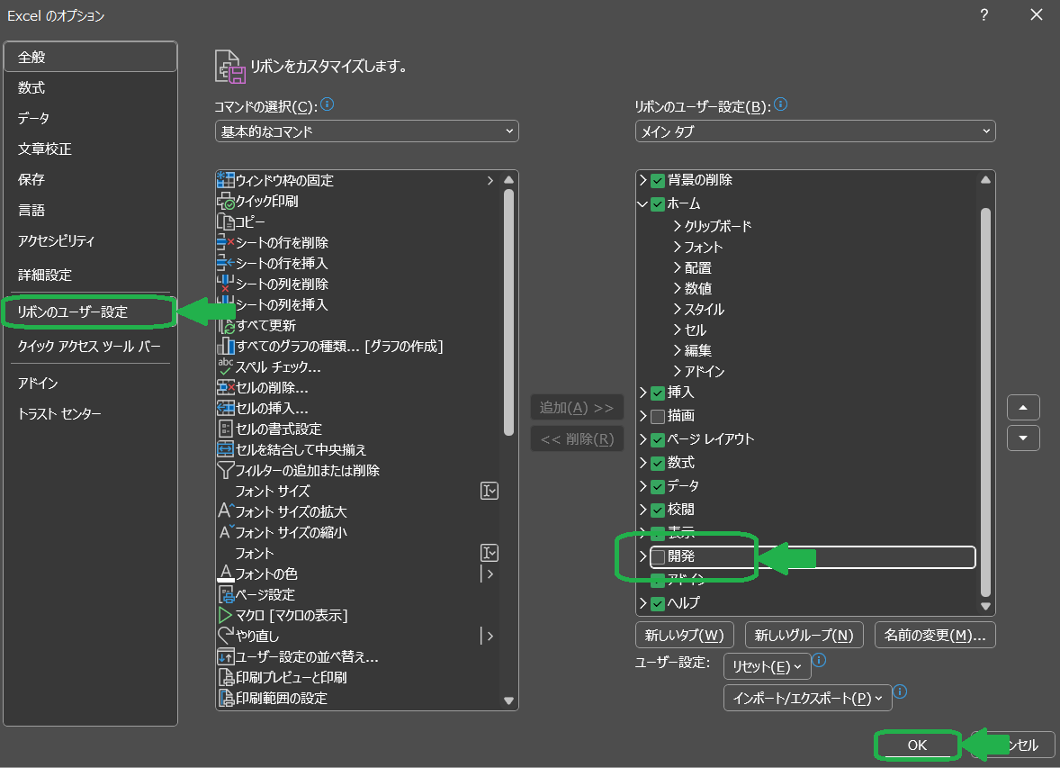Click the すべて更新 icon
The width and height of the screenshot is (1060, 768).
[x=225, y=325]
